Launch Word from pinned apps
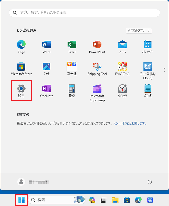The image size is (169, 206). click(x=46, y=47)
